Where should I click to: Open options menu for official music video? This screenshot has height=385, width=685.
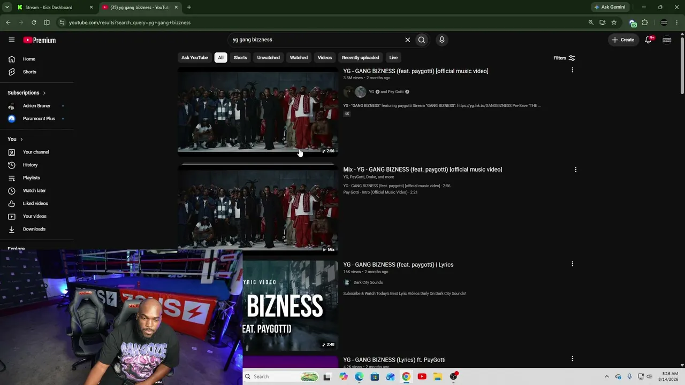[572, 70]
